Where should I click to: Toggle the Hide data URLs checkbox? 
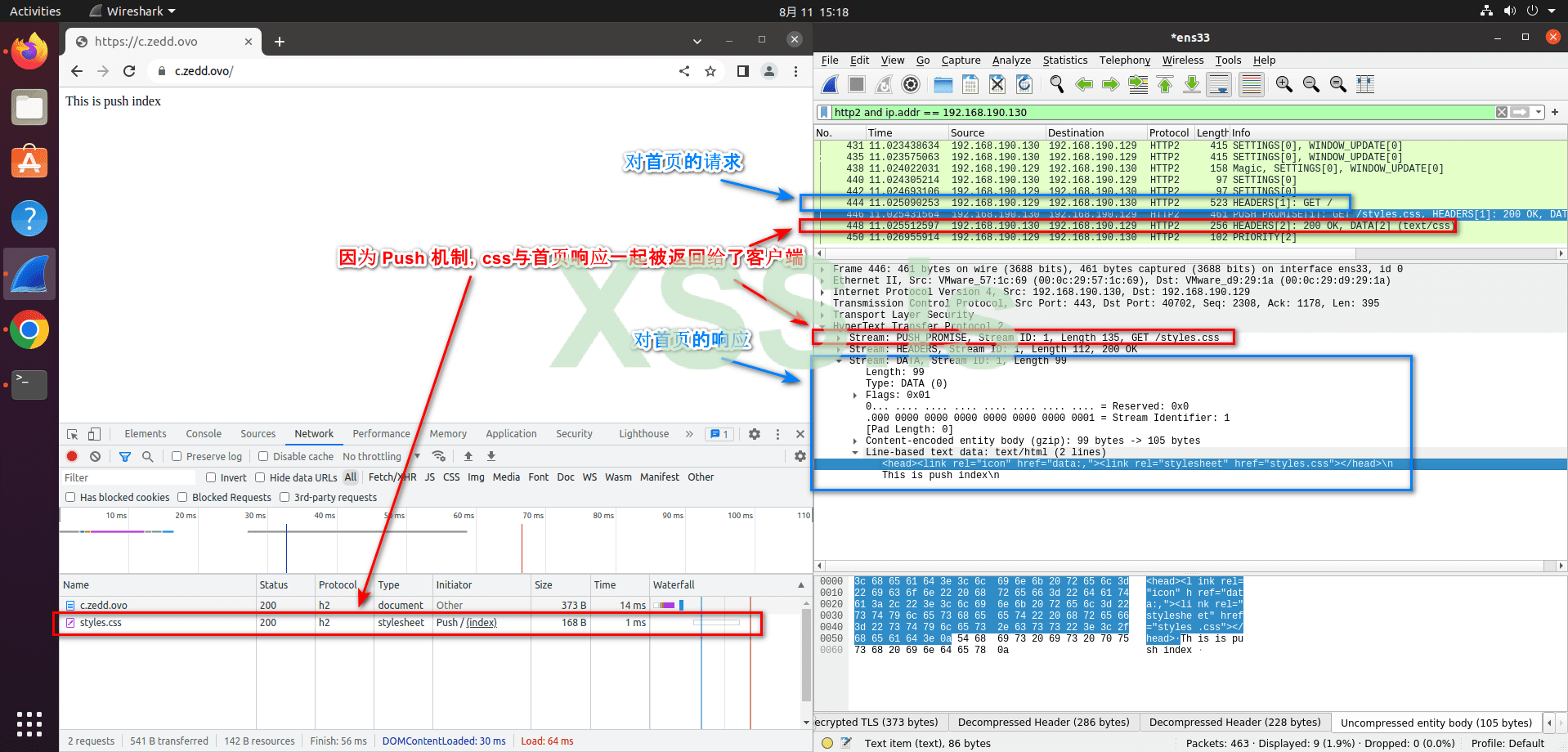pos(260,477)
